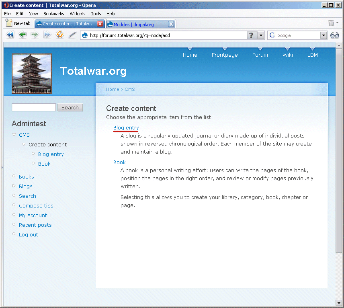Click the Opera icon in title bar

coord(6,5)
